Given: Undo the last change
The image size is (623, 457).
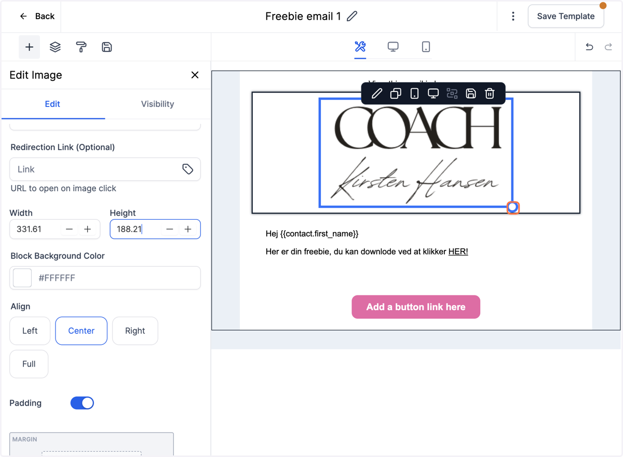Looking at the screenshot, I should point(589,47).
